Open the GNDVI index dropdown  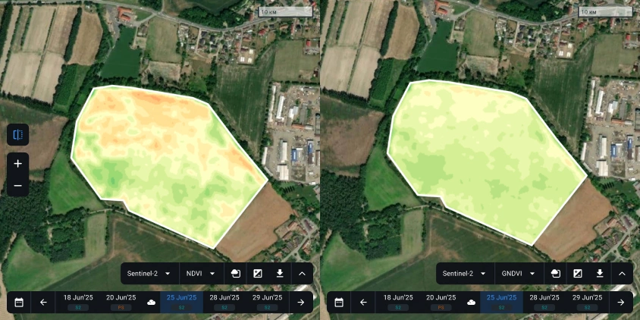[x=519, y=273]
